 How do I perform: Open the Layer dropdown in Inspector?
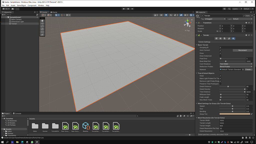(242, 19)
